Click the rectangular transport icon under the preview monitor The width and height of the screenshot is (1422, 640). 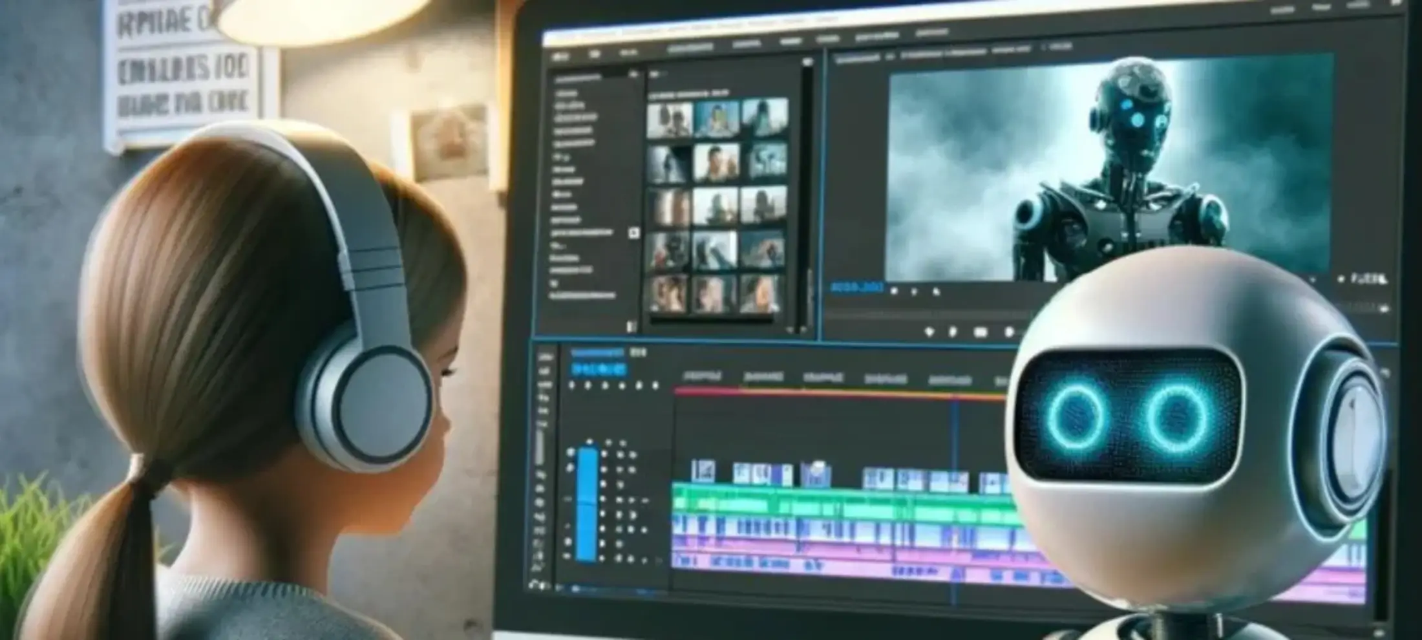pos(981,333)
